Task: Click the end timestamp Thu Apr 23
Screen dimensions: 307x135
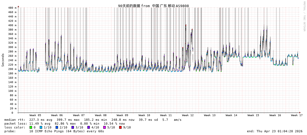Action: pyautogui.click(x=275, y=131)
